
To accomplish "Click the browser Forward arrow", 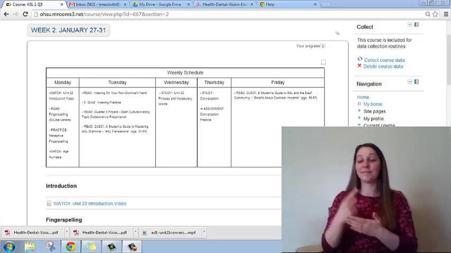I will [x=16, y=14].
